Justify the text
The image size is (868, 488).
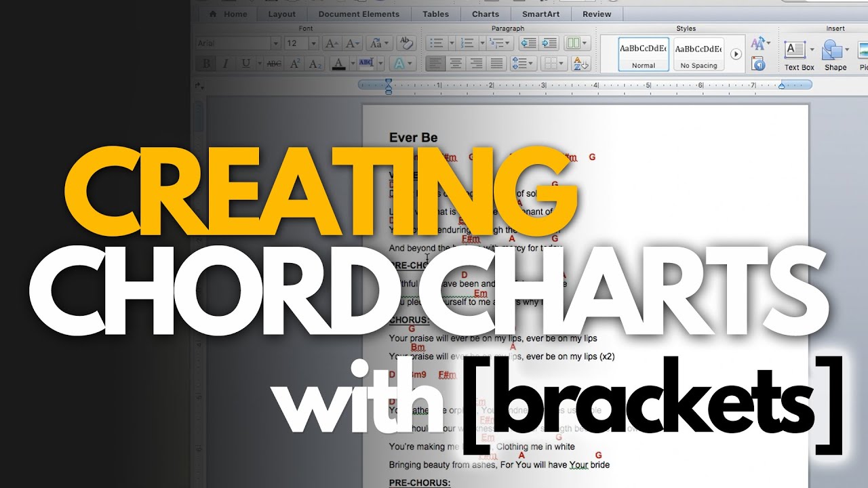(x=497, y=64)
